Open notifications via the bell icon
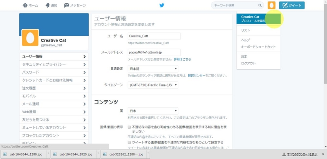Screen dimensions: 327x159 click(47, 5)
